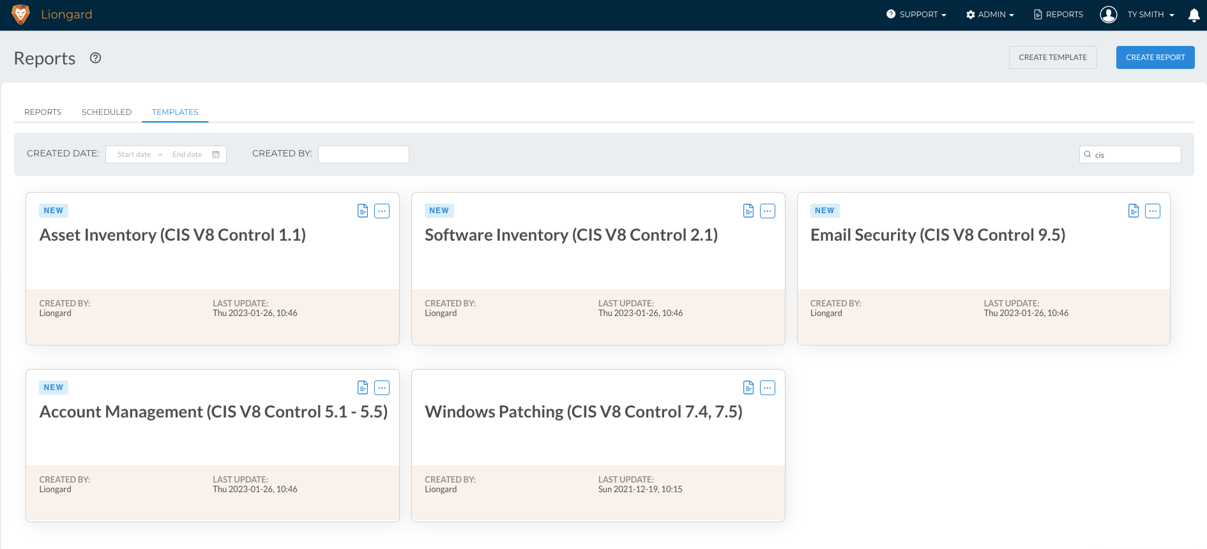The width and height of the screenshot is (1207, 549).
Task: Open document icon on Email Security card
Action: click(x=1134, y=211)
